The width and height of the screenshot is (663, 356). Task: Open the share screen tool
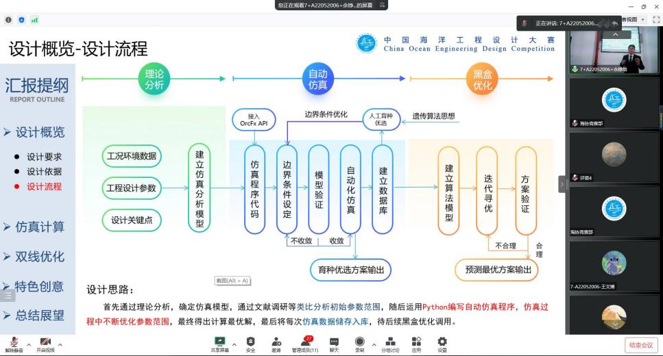pos(219,342)
